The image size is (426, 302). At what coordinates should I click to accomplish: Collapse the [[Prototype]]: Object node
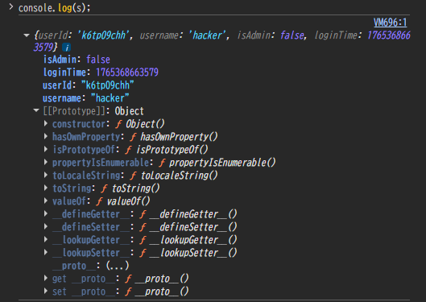(36, 110)
